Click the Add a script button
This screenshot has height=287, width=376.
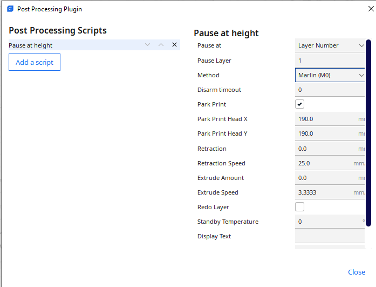click(x=35, y=62)
